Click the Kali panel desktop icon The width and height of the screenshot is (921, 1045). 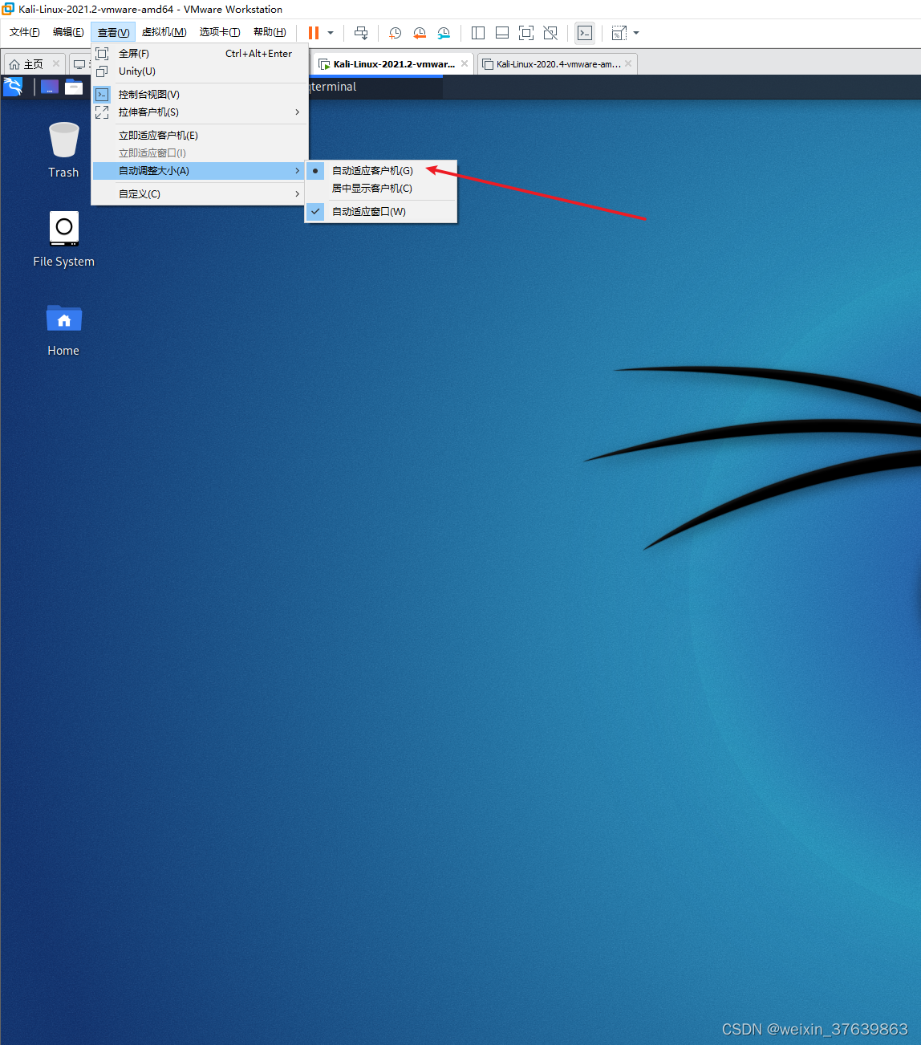coord(50,87)
